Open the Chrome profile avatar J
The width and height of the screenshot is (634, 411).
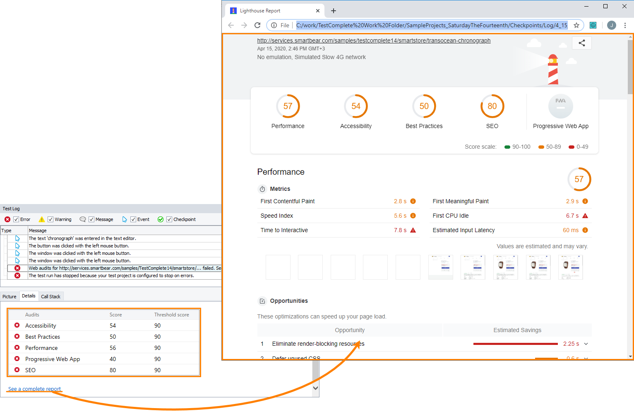[x=612, y=25]
